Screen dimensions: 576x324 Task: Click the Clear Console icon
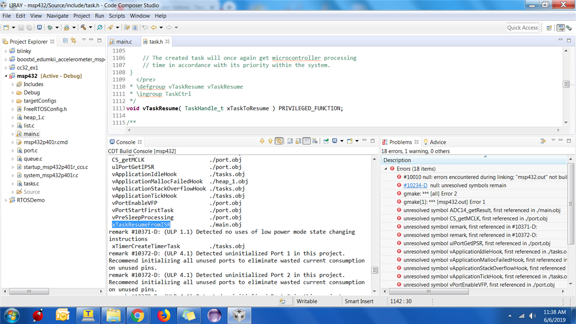[315, 141]
